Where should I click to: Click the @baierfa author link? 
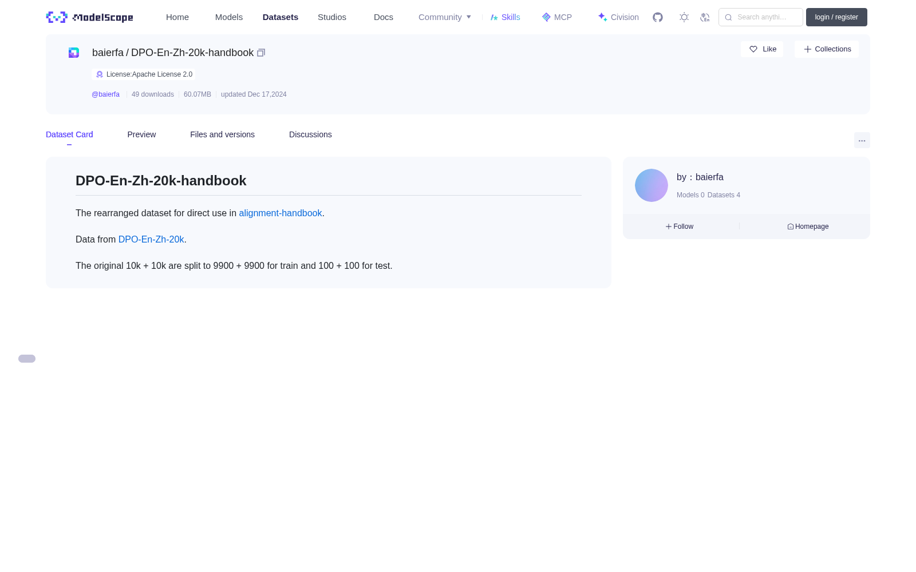click(105, 94)
